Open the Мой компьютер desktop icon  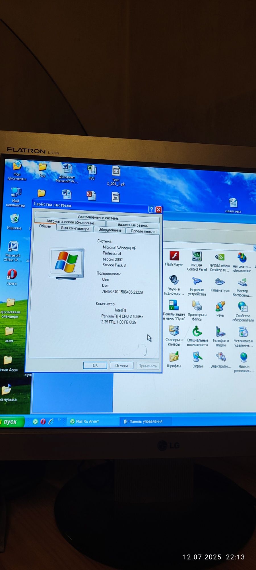16,197
